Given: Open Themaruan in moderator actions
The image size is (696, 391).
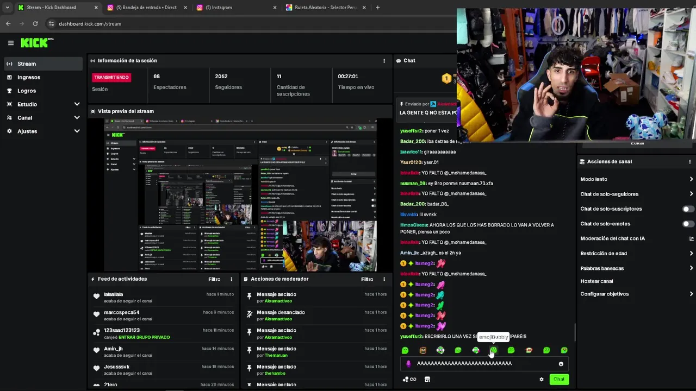Looking at the screenshot, I should pos(276,356).
